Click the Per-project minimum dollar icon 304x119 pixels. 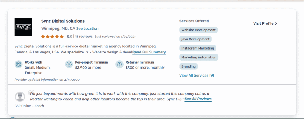click(69, 64)
